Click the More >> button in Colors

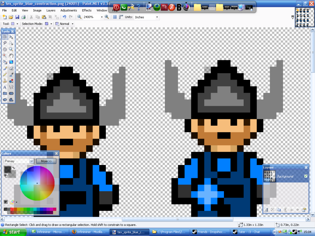point(46,161)
